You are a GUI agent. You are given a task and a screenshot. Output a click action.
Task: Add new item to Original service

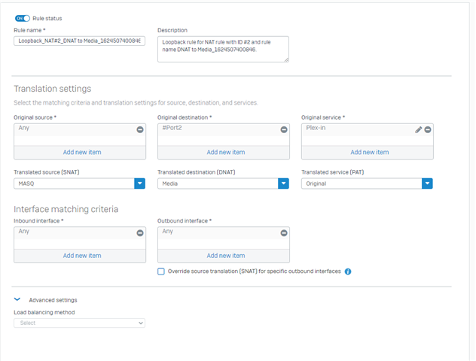coord(370,152)
